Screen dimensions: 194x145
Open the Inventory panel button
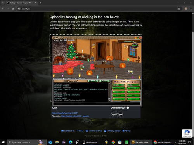pos(119,89)
